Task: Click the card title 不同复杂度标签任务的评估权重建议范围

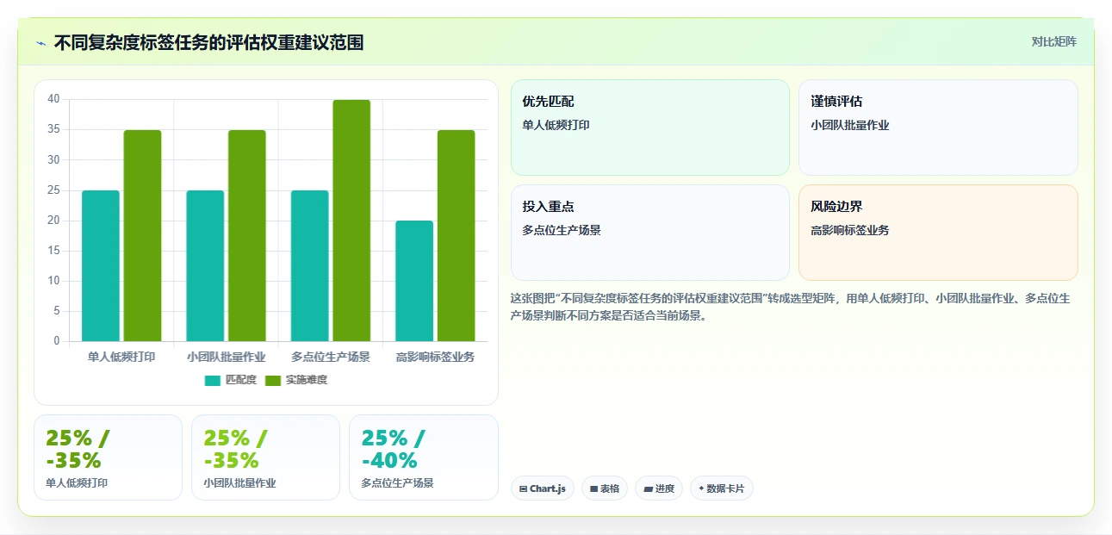Action: tap(208, 42)
